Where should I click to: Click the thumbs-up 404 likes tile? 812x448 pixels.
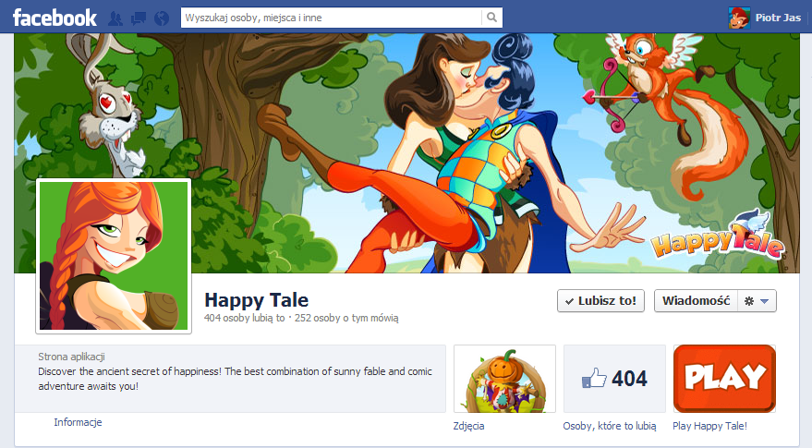614,379
